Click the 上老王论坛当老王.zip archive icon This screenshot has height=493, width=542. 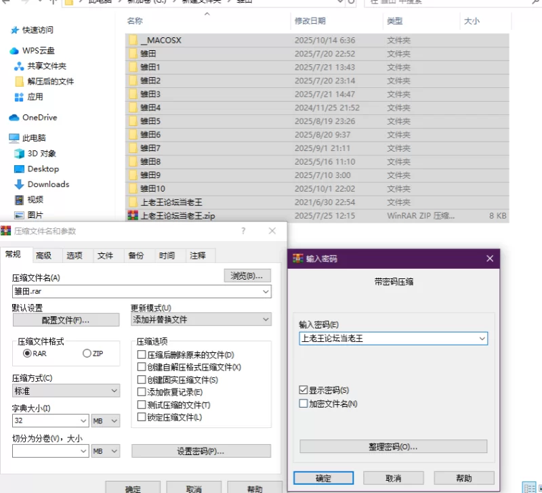pyautogui.click(x=133, y=215)
